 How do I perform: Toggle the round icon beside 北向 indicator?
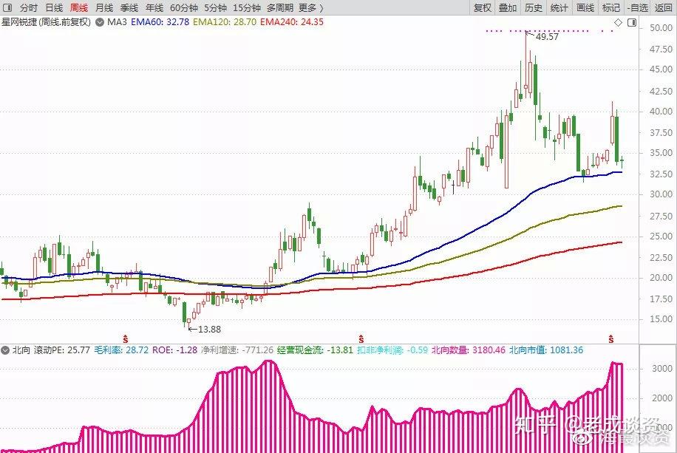(x=5, y=350)
